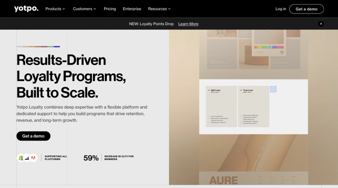Click the NEW: Loyalty Points Drop text

pyautogui.click(x=151, y=24)
